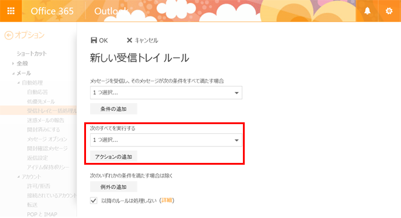Open settings gear icon
401x218 pixels.
point(389,11)
